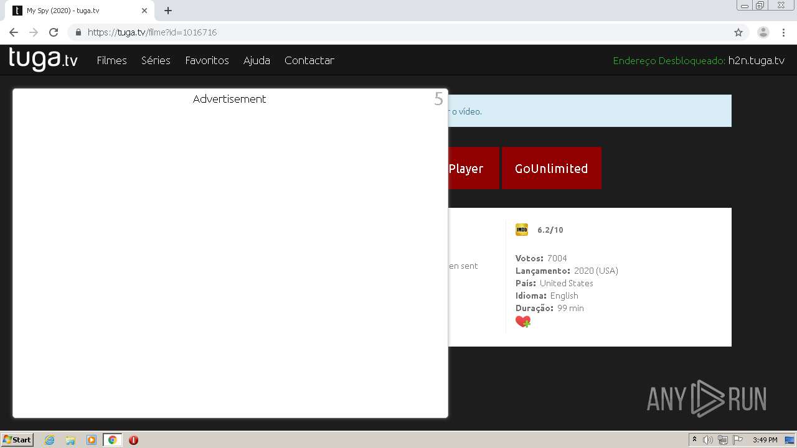The height and width of the screenshot is (448, 797).
Task: Click the Advertisement label in popup
Action: (x=229, y=99)
